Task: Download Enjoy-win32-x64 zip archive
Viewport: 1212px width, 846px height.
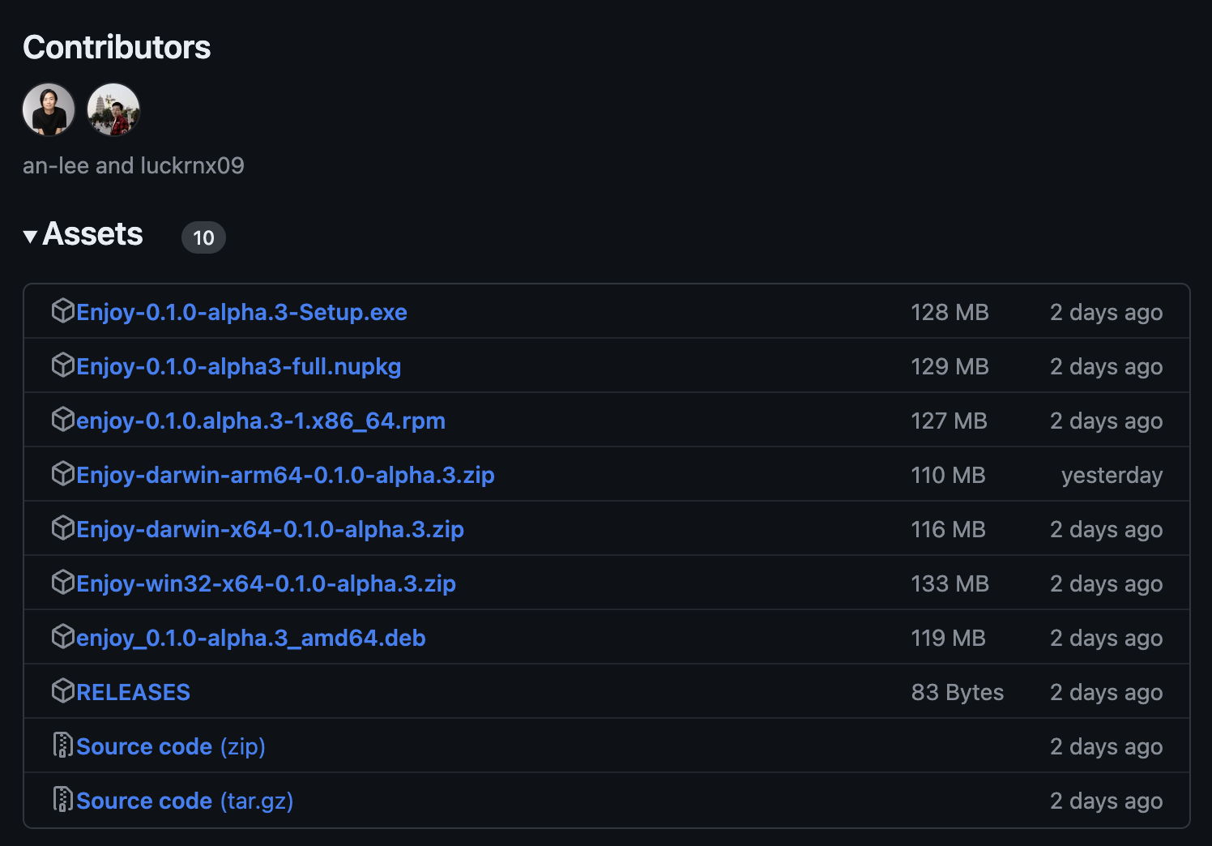Action: (x=266, y=584)
